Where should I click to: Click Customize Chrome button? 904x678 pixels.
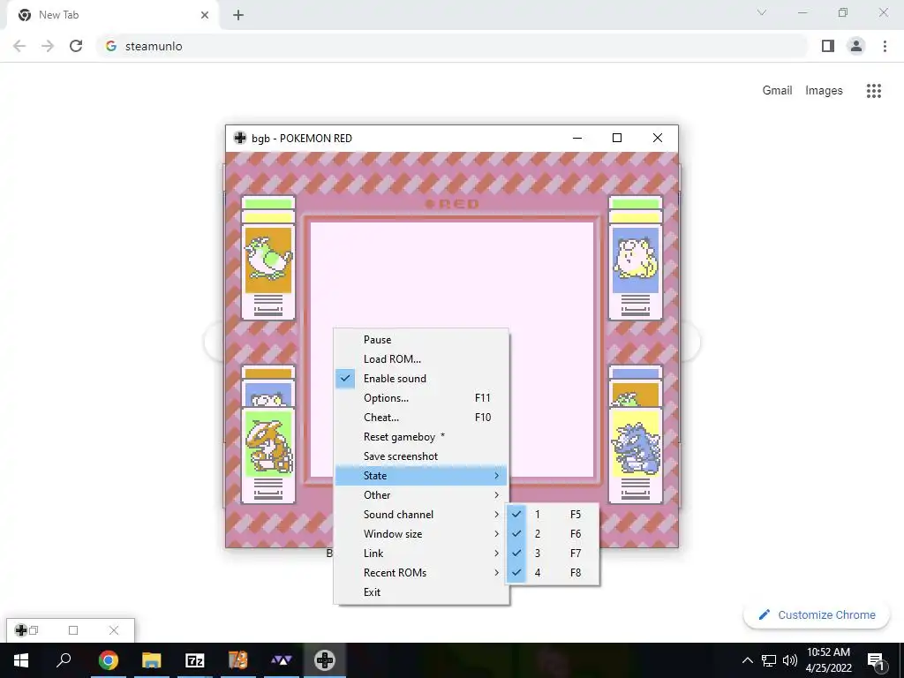(x=817, y=614)
